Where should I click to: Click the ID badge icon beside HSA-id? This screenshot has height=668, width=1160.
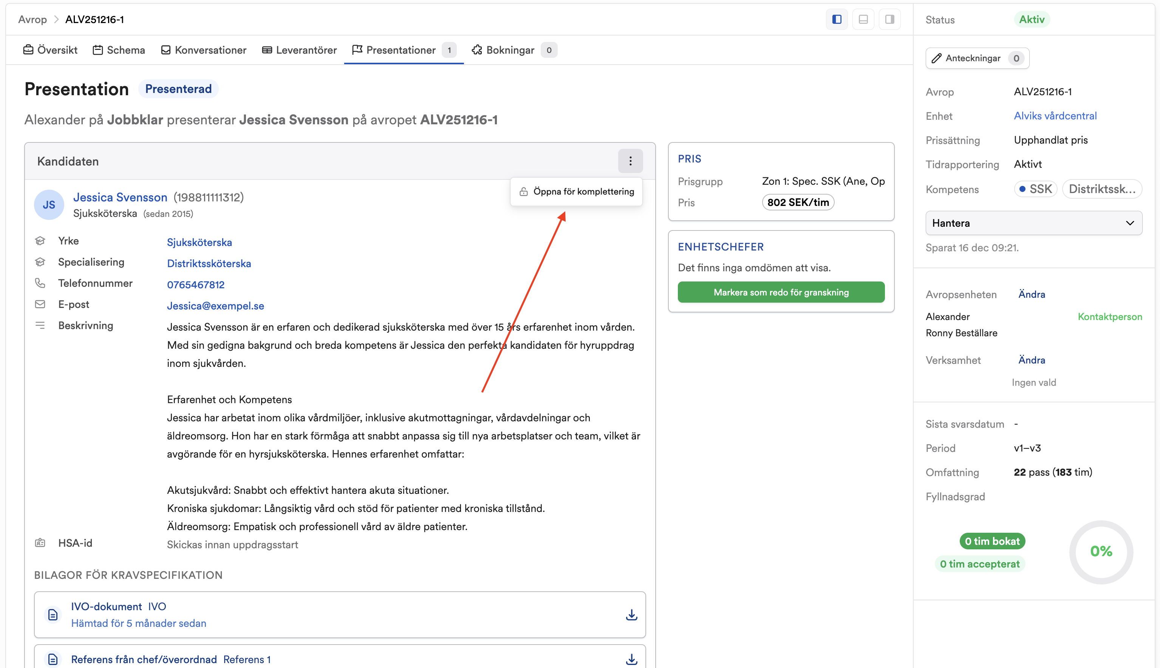(x=40, y=543)
